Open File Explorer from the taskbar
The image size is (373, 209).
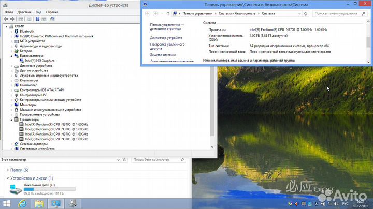coord(39,203)
